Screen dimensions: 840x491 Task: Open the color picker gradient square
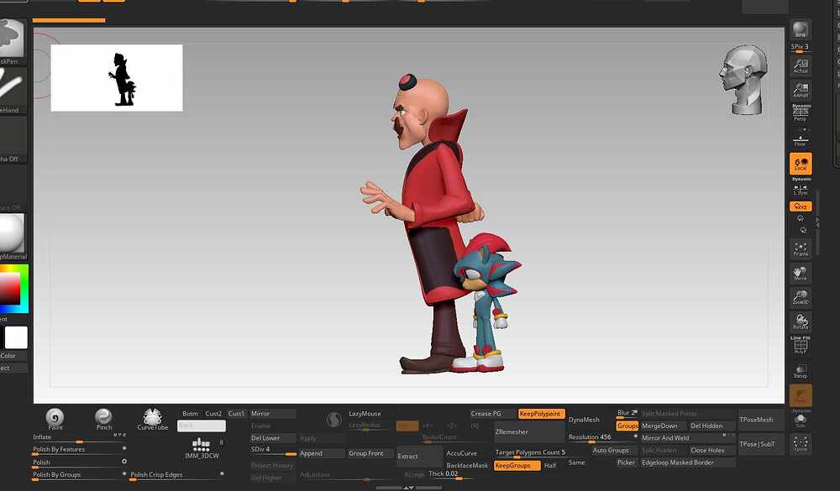[x=10, y=289]
